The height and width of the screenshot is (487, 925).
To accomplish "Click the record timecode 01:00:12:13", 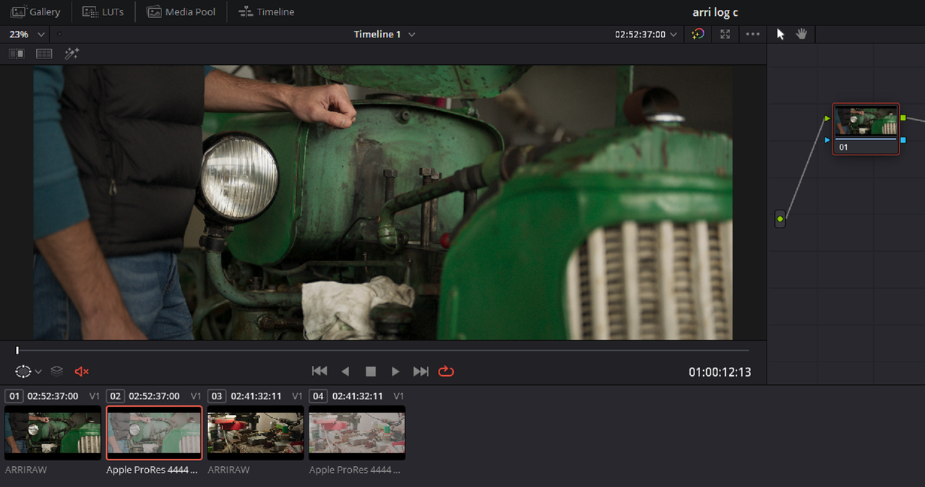I will tap(720, 372).
